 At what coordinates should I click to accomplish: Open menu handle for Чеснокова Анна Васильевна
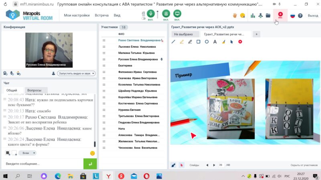coord(104,148)
